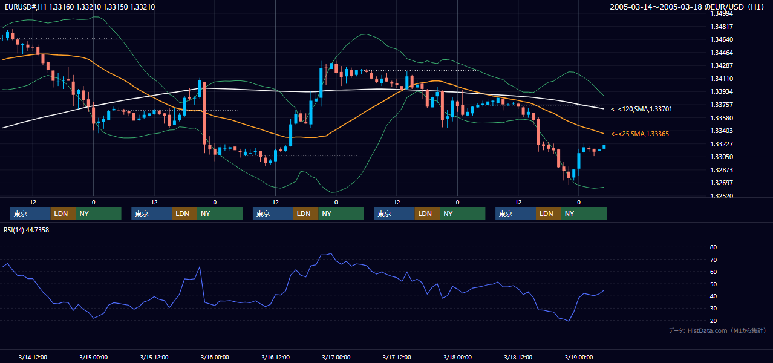Click the NY session block above 3/18 00:00
The width and height of the screenshot is (773, 363).
[x=463, y=214]
